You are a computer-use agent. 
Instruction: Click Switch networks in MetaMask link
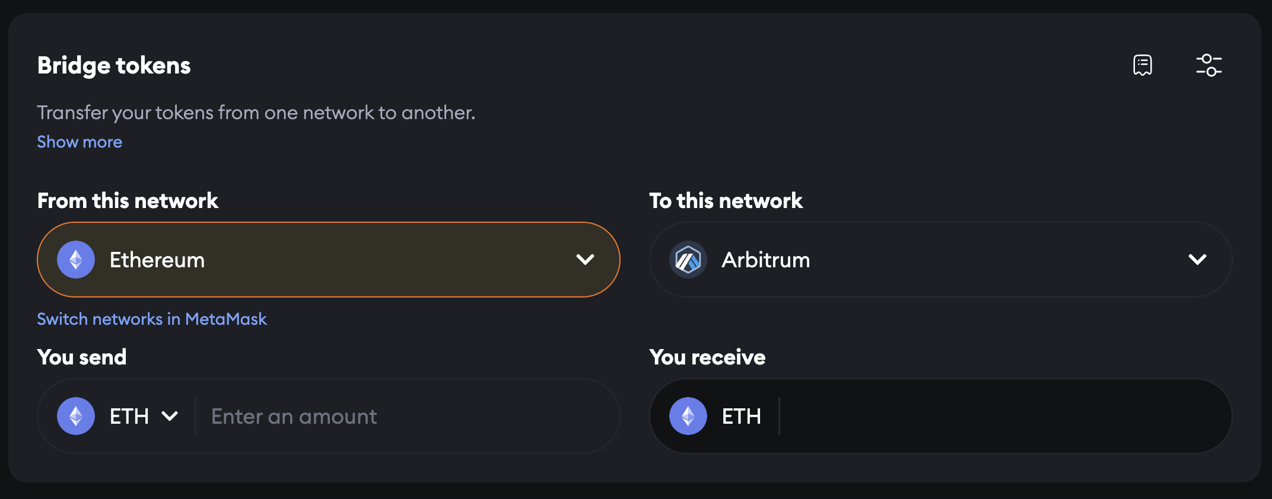click(x=152, y=319)
